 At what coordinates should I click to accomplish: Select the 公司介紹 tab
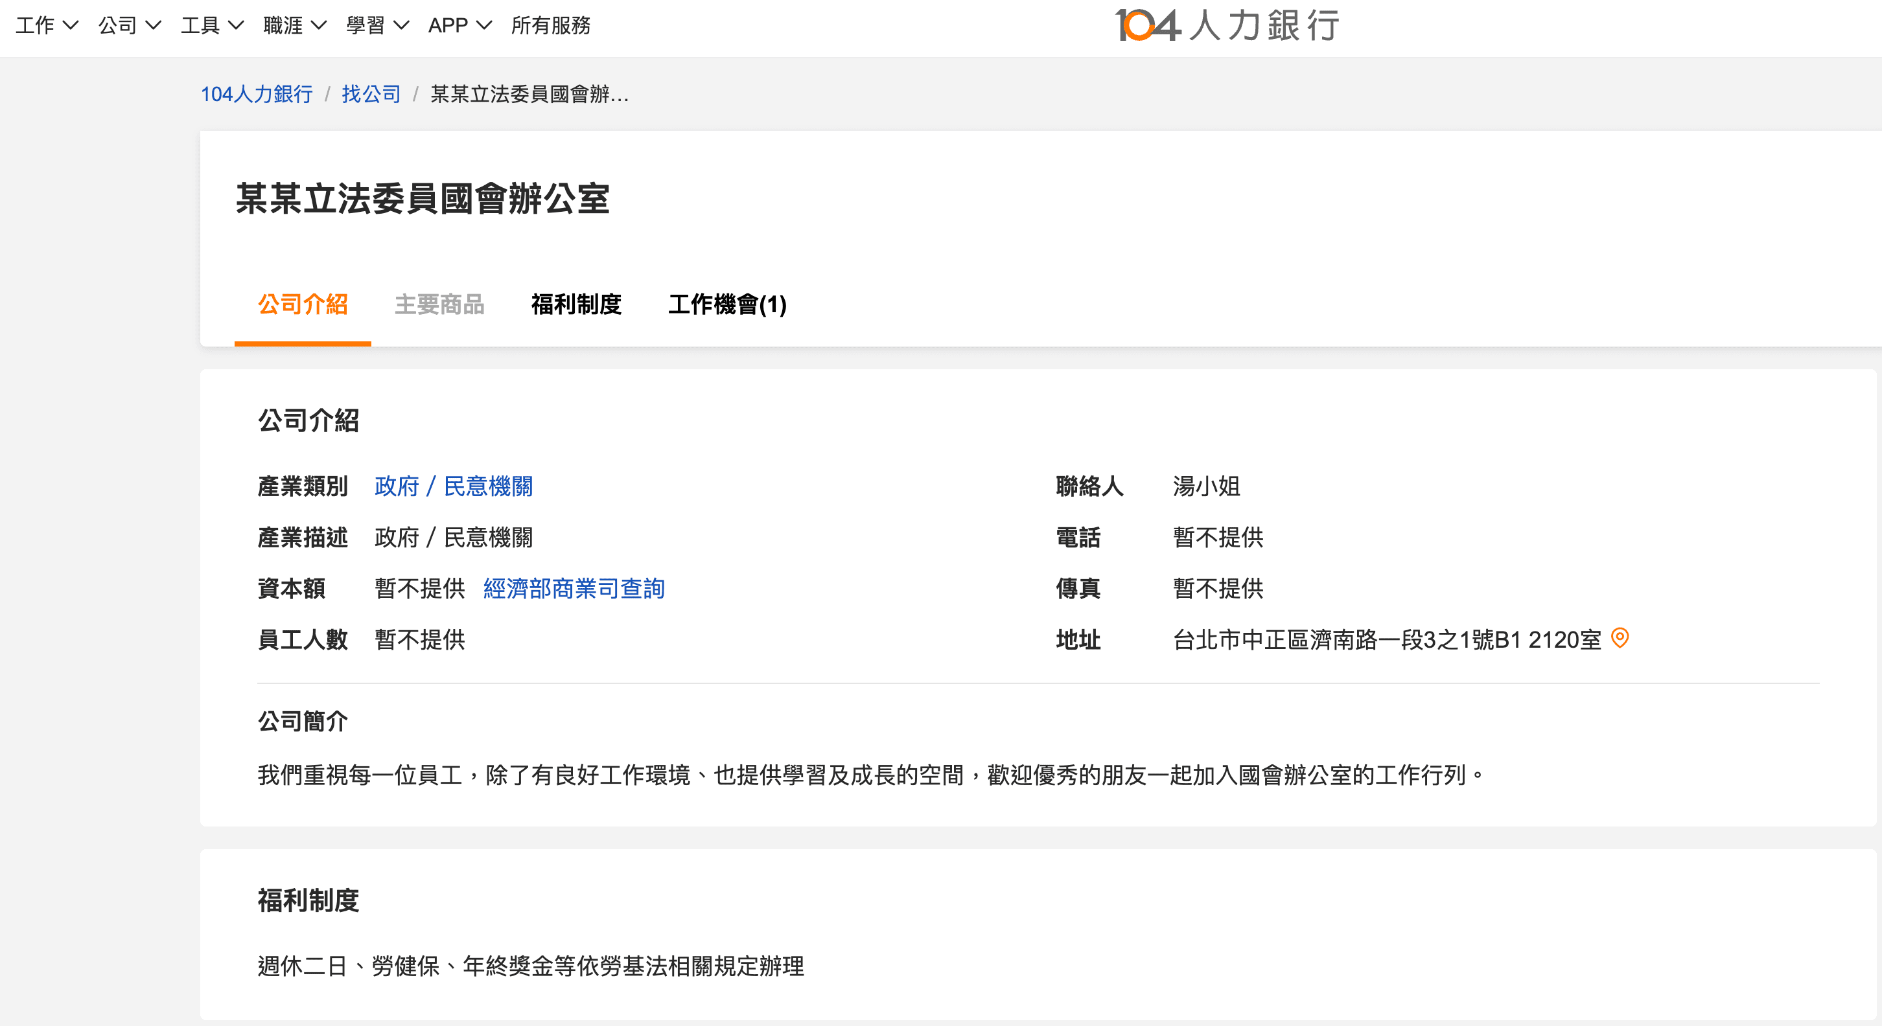tap(303, 304)
